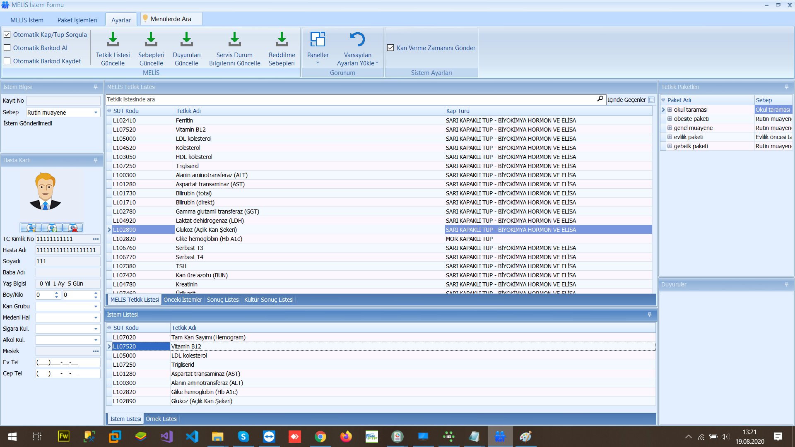Sort Tetkik Adı column in İstem Listesi

(x=413, y=328)
